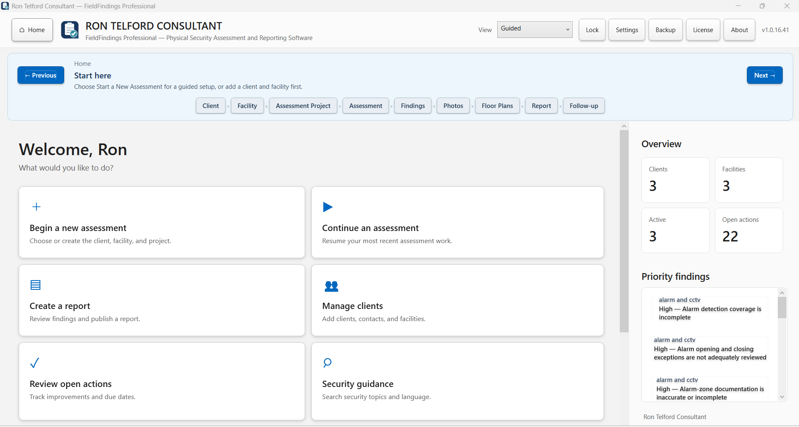Viewport: 799px width, 427px height.
Task: Click the Overview heading
Action: (661, 144)
